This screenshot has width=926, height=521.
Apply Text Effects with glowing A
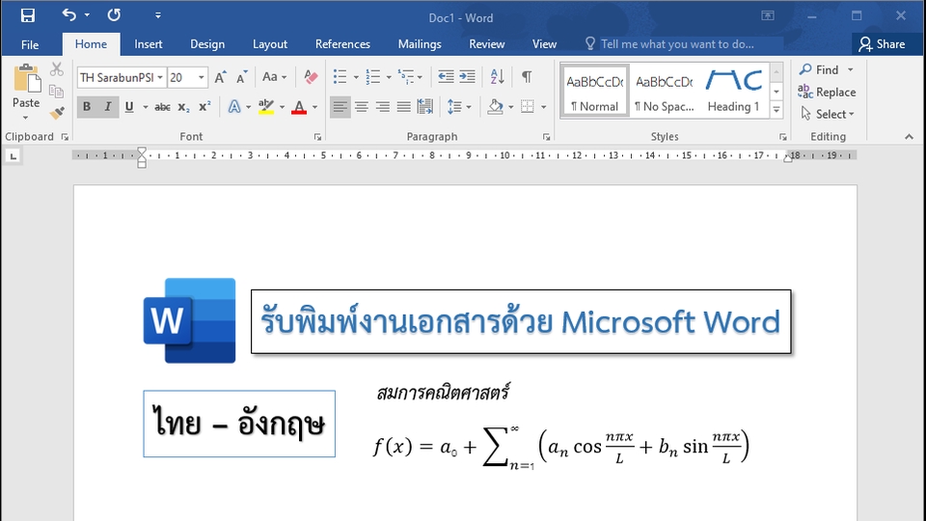tap(234, 107)
